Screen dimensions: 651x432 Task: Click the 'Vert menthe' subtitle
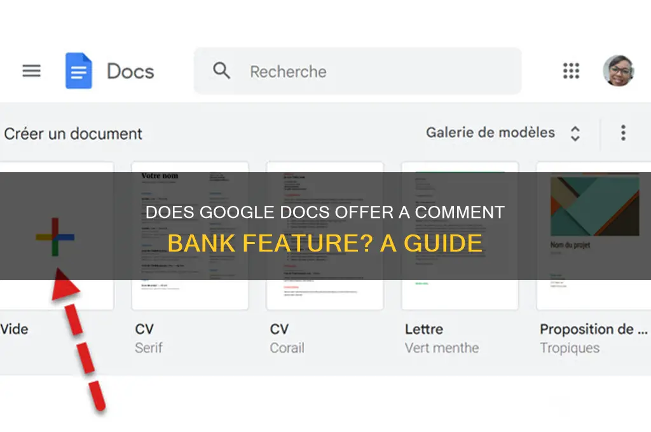(x=442, y=348)
